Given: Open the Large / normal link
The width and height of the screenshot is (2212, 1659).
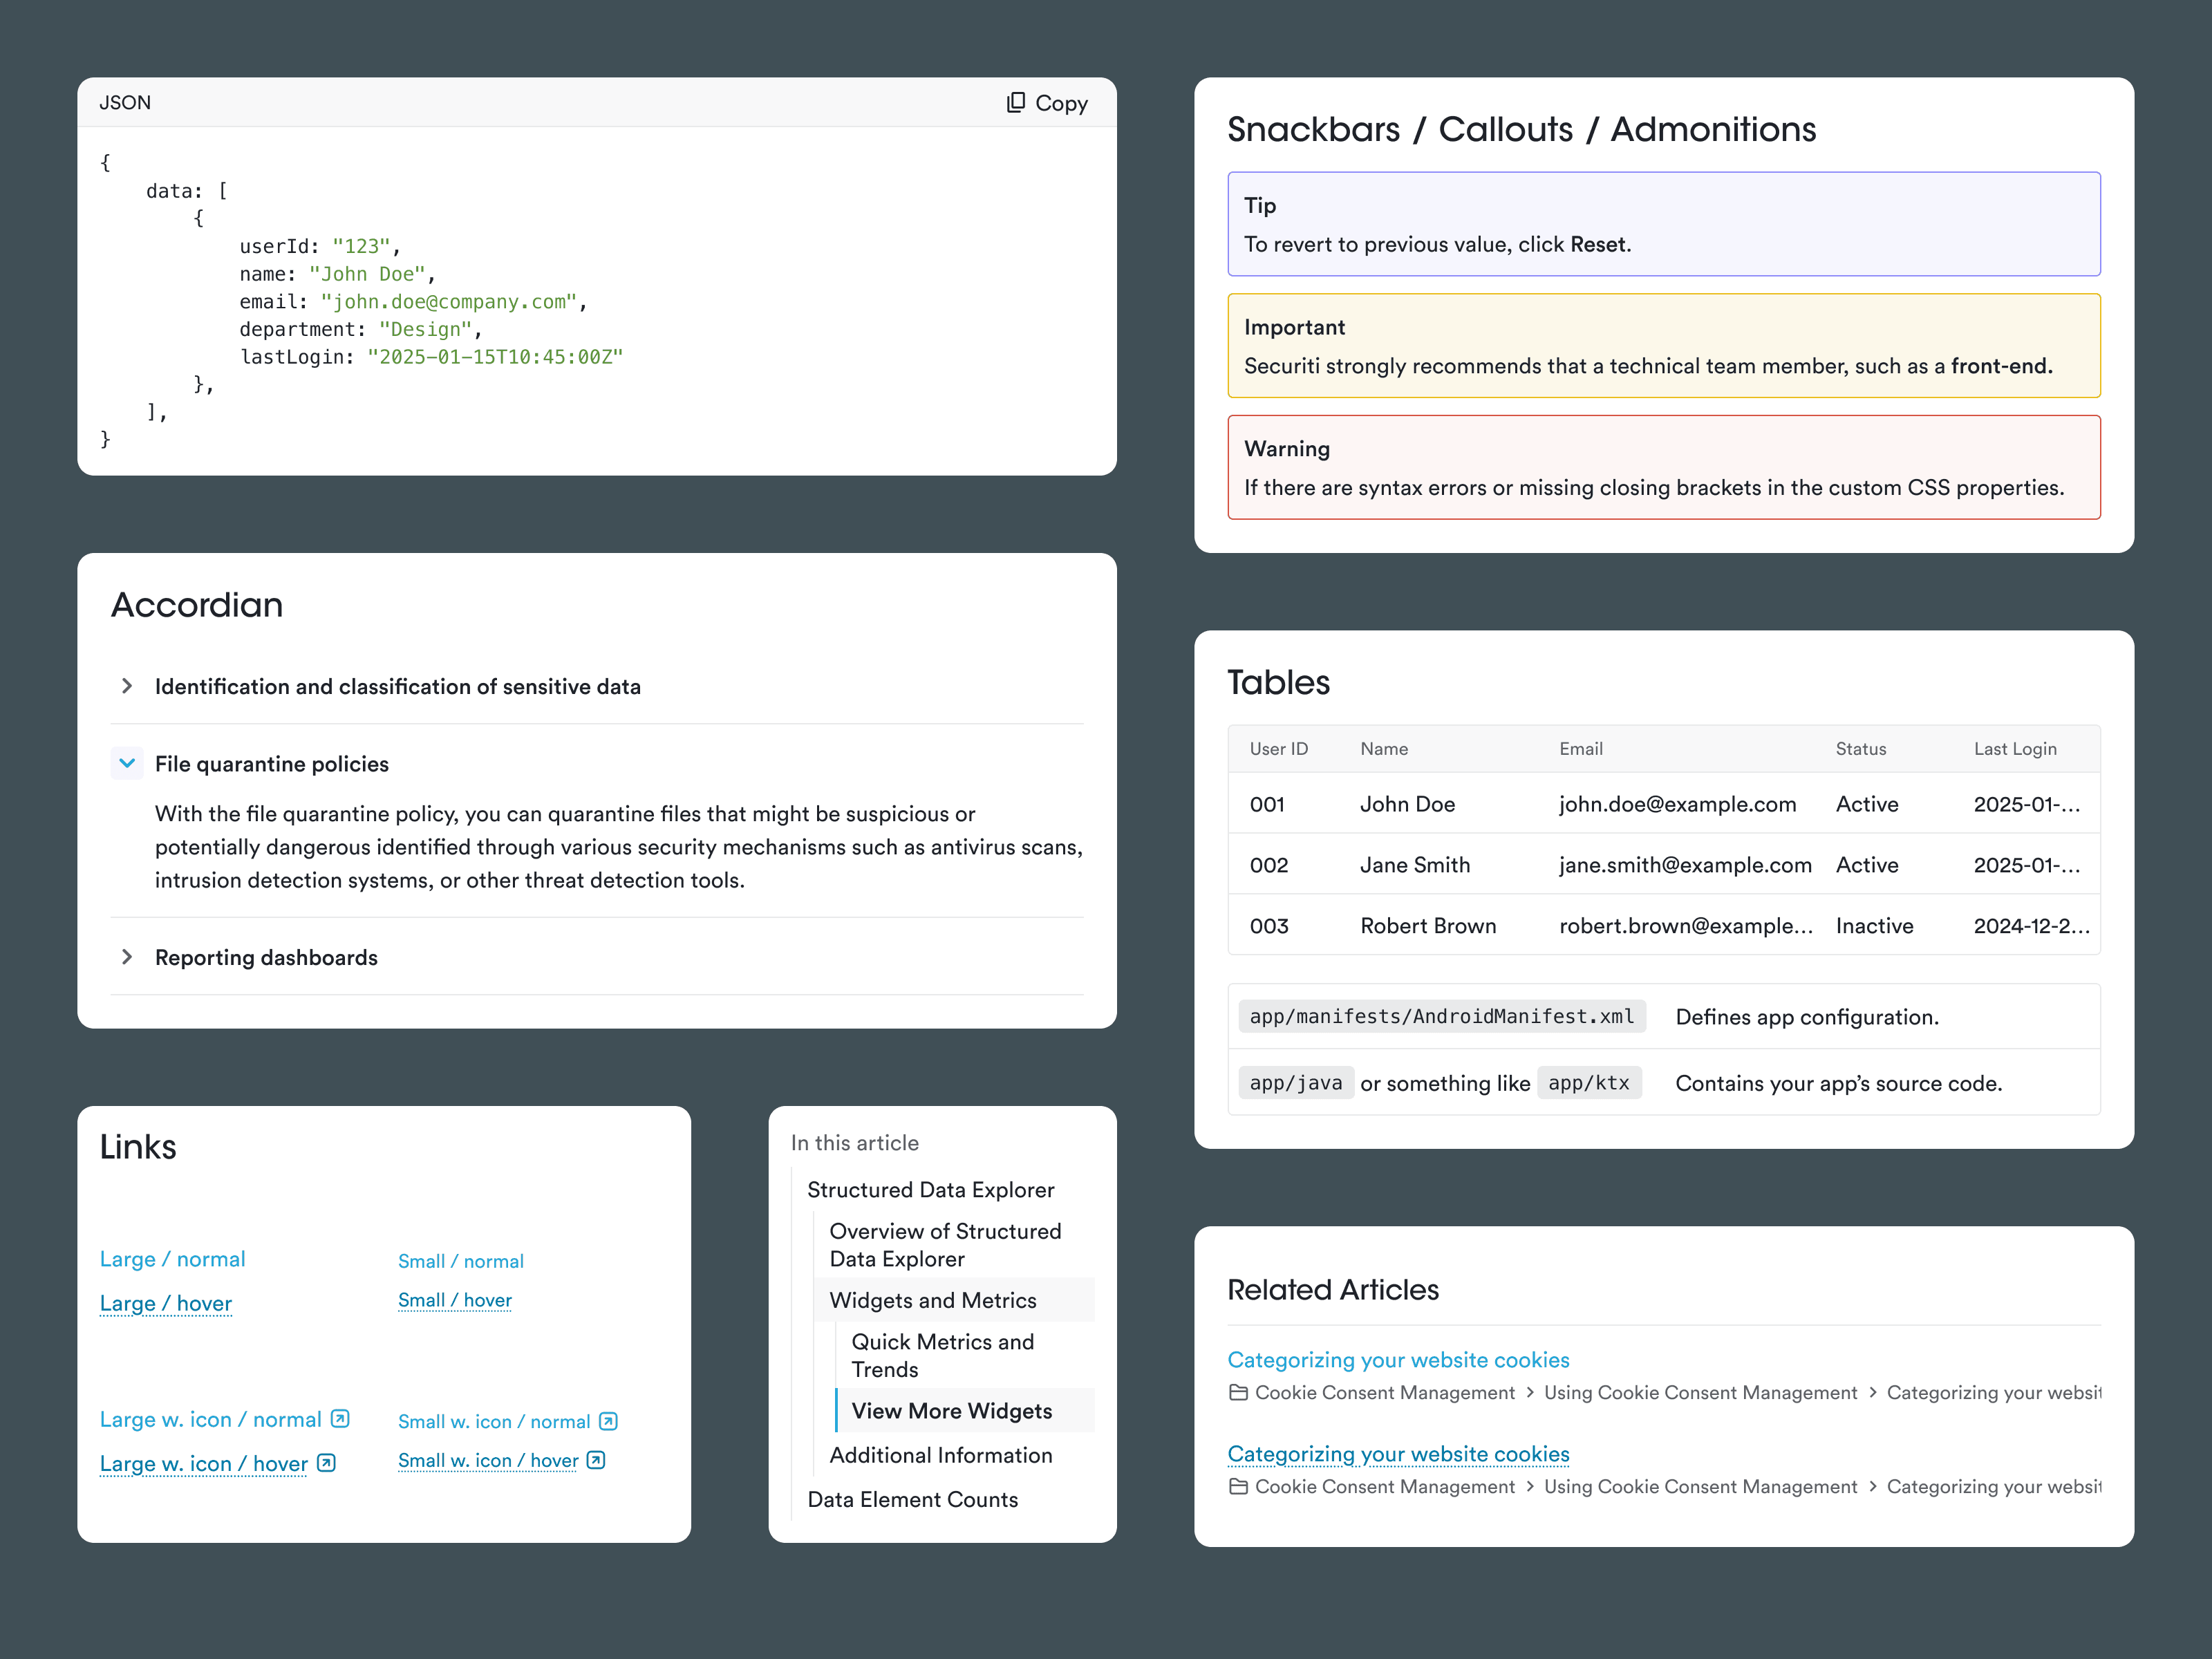Looking at the screenshot, I should (x=172, y=1259).
